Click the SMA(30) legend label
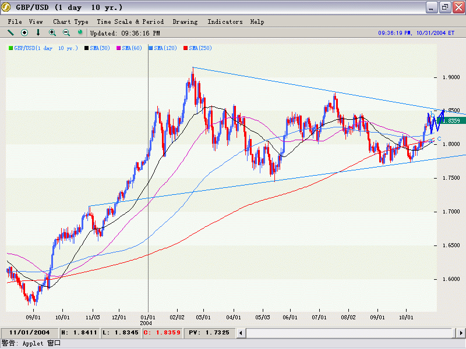 click(101, 48)
